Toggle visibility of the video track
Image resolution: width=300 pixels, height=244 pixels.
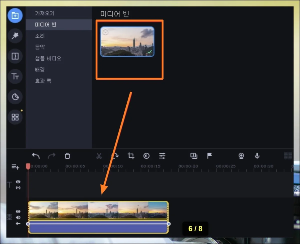tap(18, 211)
